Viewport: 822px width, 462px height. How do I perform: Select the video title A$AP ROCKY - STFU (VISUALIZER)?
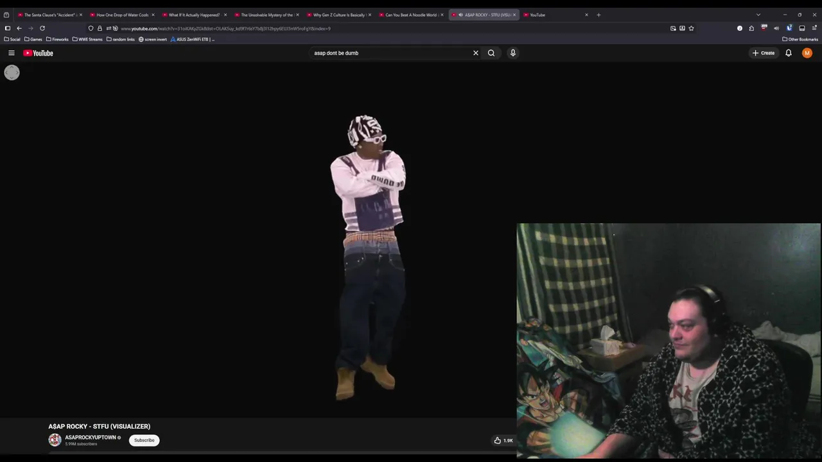pyautogui.click(x=100, y=426)
